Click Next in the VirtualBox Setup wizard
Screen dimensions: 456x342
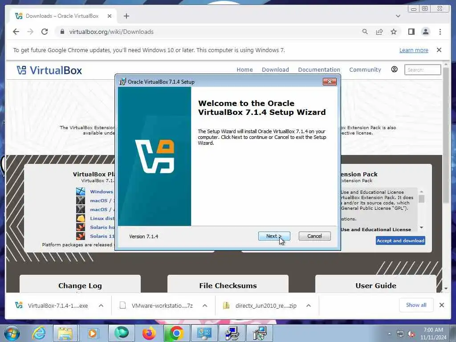[274, 236]
